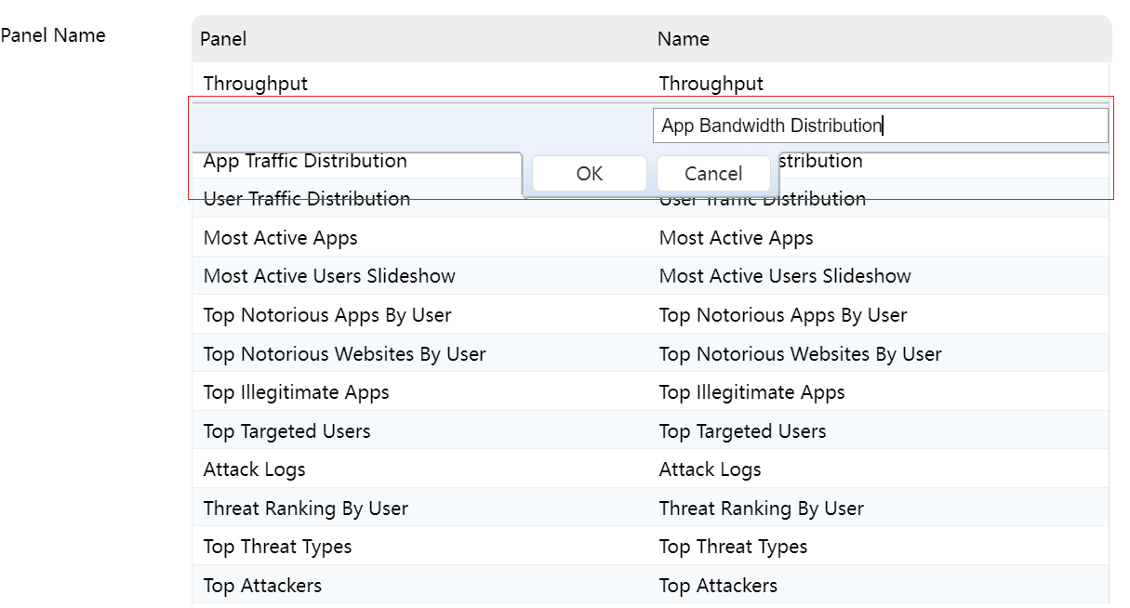Click Threat Ranking By User name cell
The image size is (1130, 608).
click(761, 509)
